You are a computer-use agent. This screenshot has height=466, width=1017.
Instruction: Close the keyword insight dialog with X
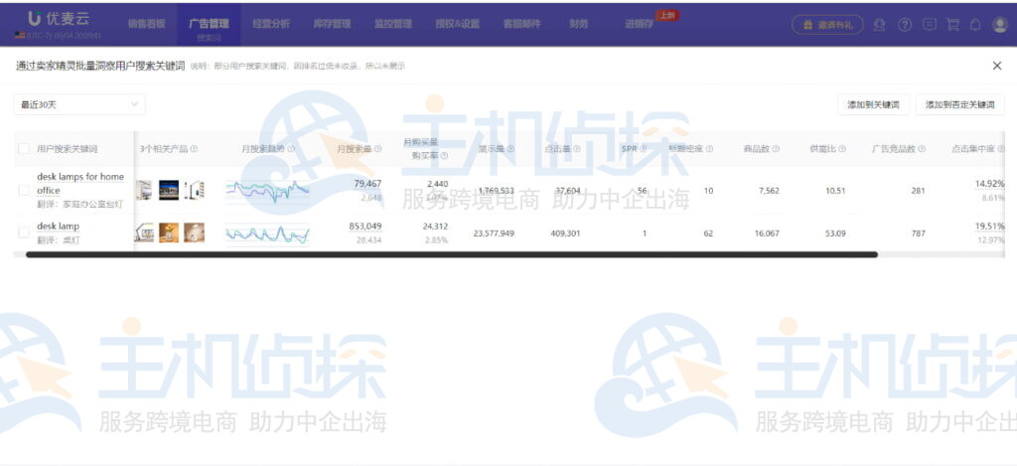pos(997,66)
